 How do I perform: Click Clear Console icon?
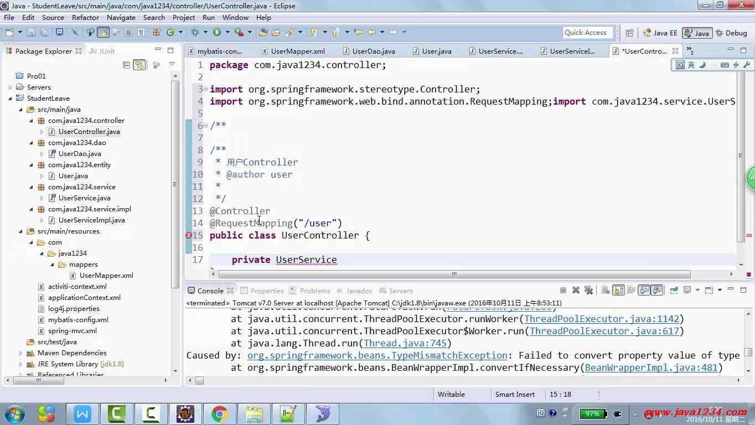coord(606,290)
